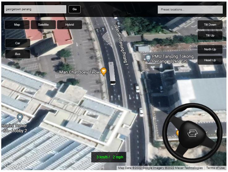228x172 pixels.
Task: Click the Man Chat Joey Teow restaurant marker
Action: pyautogui.click(x=104, y=71)
